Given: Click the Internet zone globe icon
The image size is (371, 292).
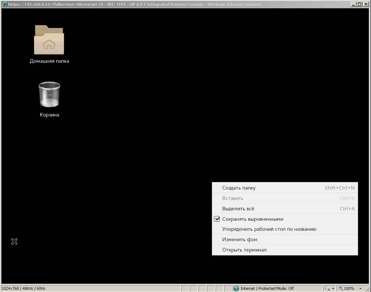Looking at the screenshot, I should tap(236, 288).
